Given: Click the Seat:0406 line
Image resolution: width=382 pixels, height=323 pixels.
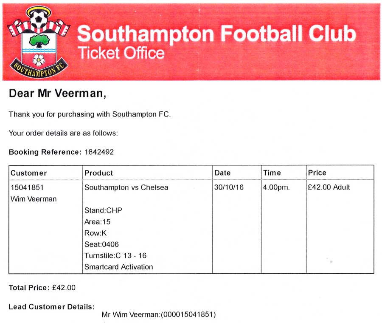Looking at the screenshot, I should pos(101,244).
